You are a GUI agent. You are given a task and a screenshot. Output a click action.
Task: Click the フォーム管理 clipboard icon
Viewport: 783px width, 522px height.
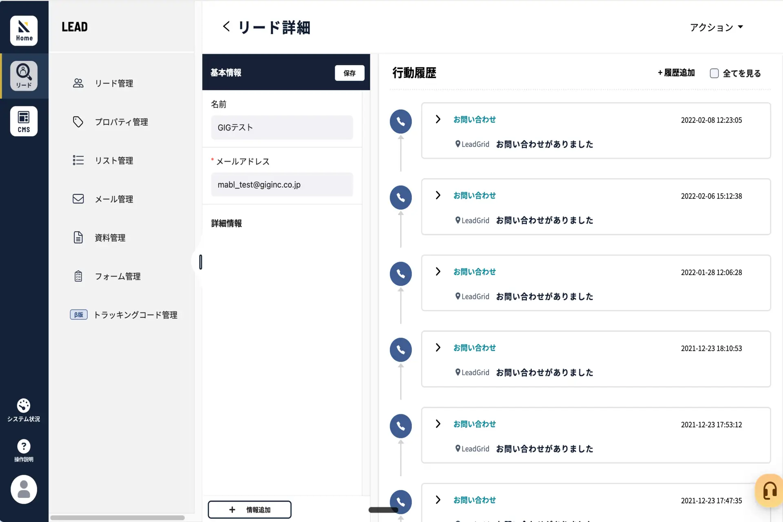pyautogui.click(x=78, y=276)
